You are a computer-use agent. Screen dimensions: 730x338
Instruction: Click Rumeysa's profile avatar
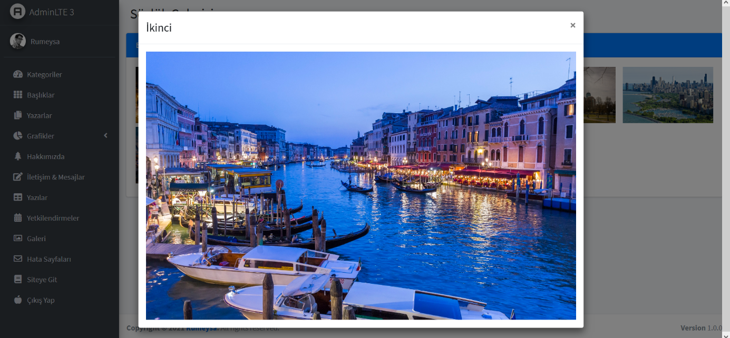click(x=17, y=41)
